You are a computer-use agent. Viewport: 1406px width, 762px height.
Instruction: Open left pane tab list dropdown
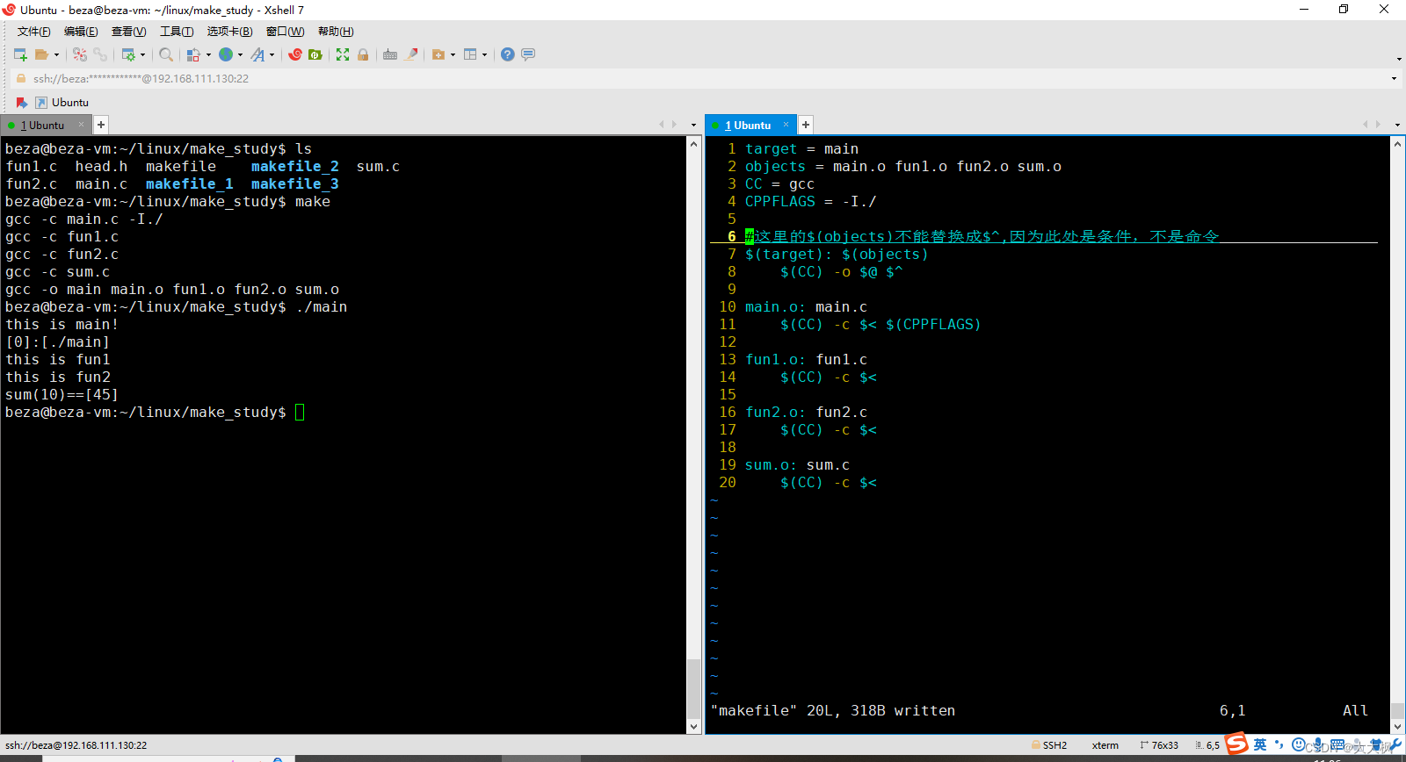[693, 125]
